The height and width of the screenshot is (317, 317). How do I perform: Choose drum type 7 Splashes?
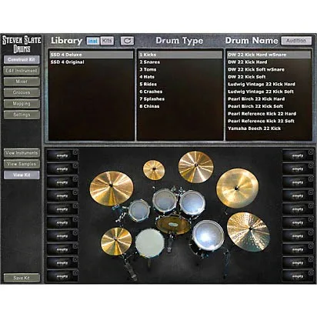click(x=180, y=99)
